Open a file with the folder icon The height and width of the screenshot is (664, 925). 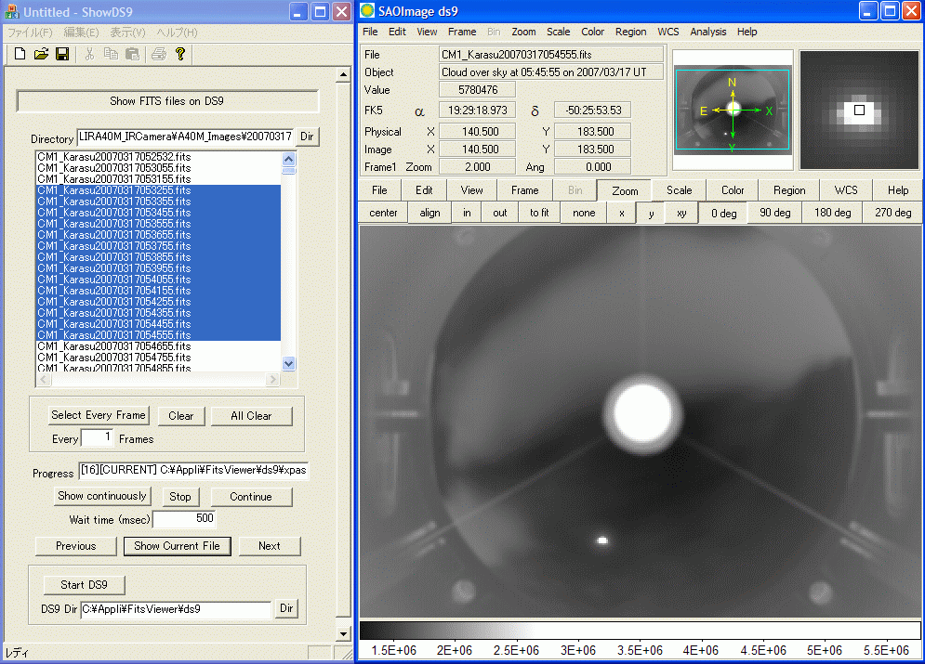click(x=41, y=54)
